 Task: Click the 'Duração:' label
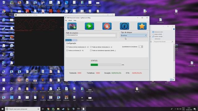pos(108,73)
